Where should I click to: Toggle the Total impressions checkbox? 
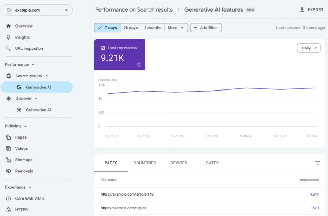(103, 48)
